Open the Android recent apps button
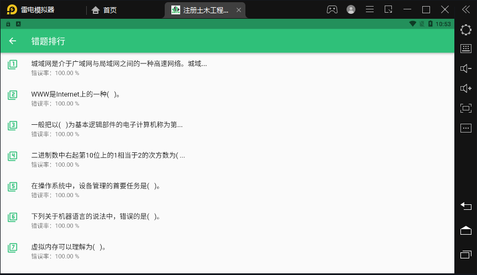The image size is (477, 275). pos(465,255)
